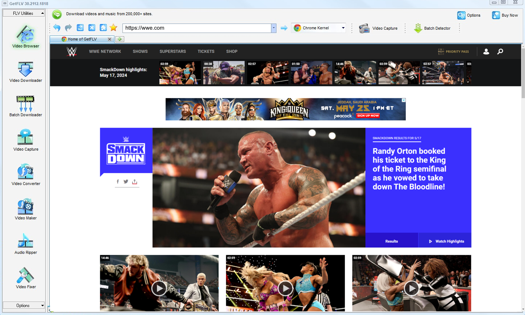Open Video Capture in the sidebar
The width and height of the screenshot is (525, 315).
click(x=26, y=140)
